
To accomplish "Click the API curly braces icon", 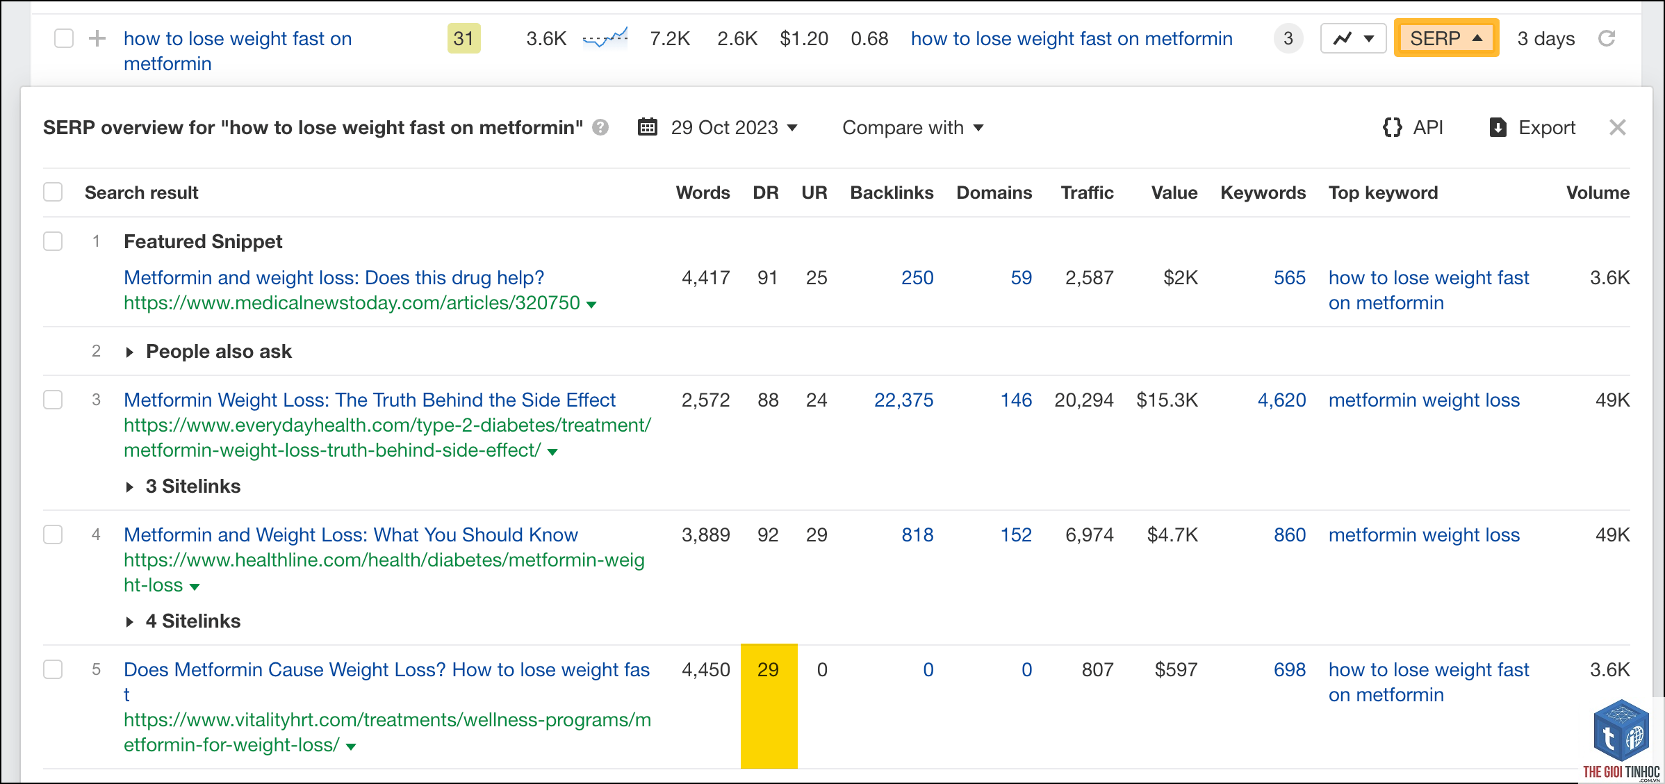I will coord(1393,127).
